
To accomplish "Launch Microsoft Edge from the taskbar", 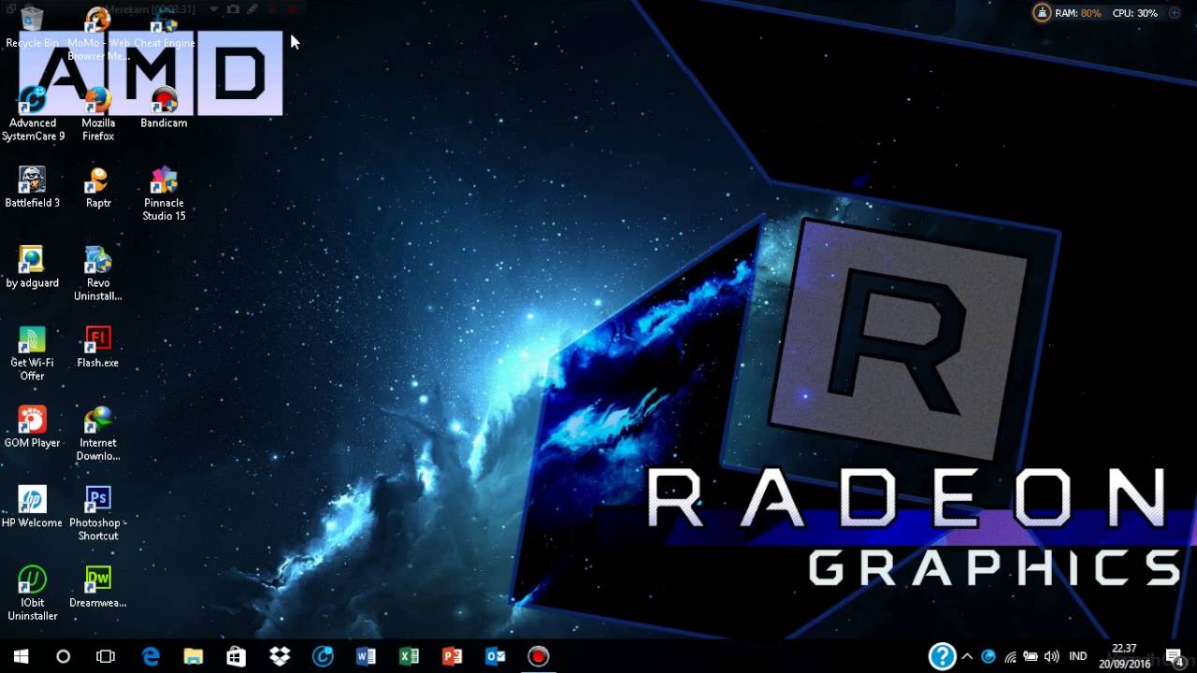I will point(151,656).
